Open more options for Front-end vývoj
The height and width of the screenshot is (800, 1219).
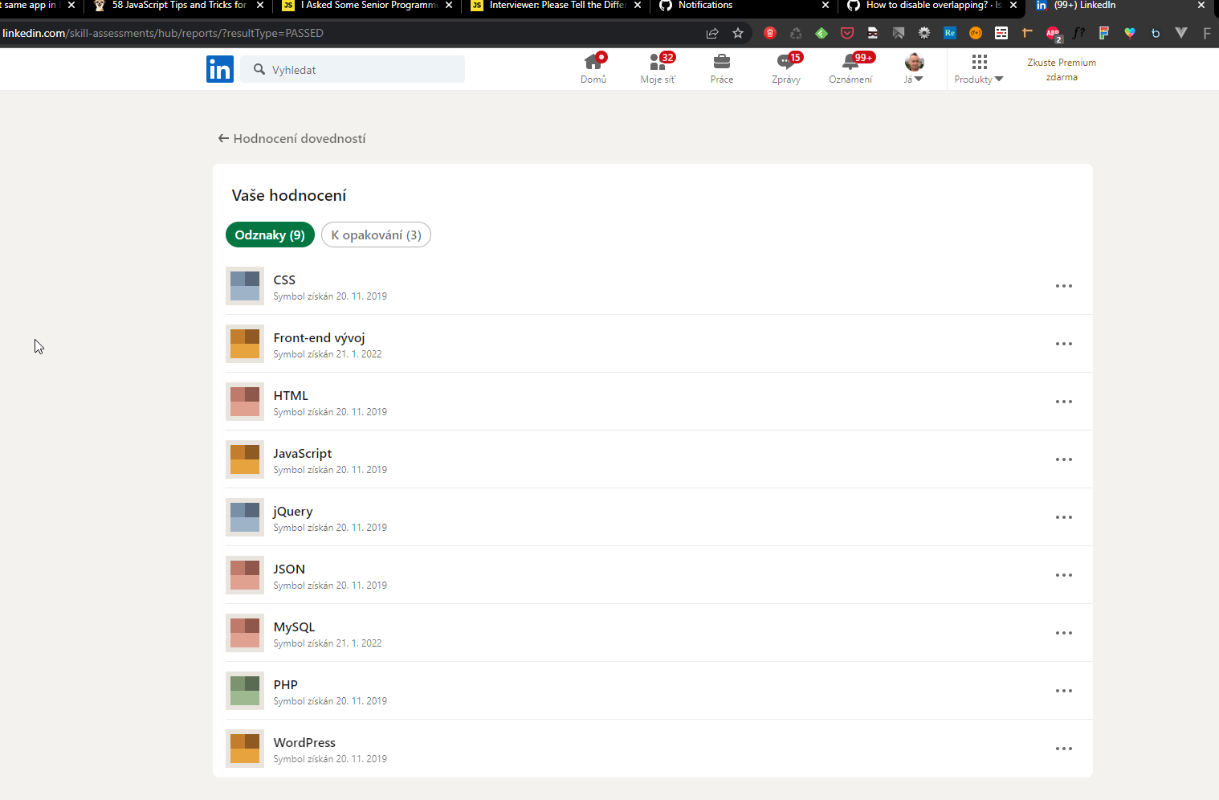(1064, 344)
